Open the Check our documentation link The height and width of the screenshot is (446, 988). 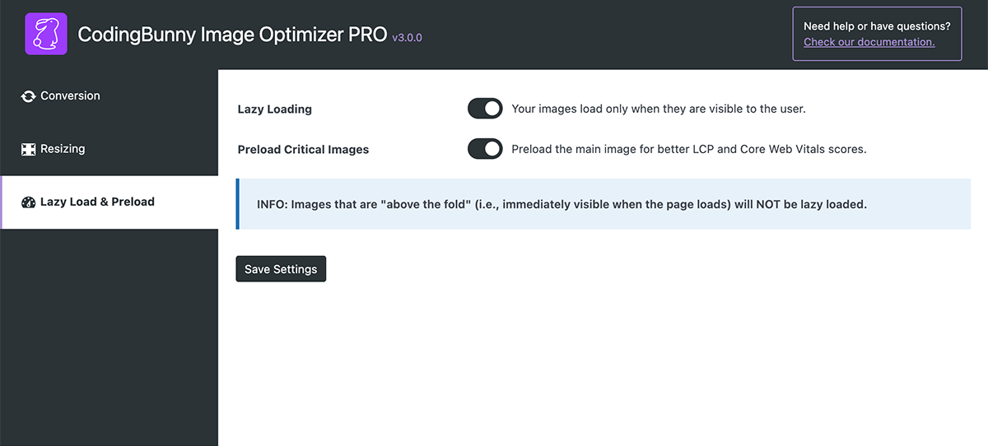pyautogui.click(x=869, y=42)
